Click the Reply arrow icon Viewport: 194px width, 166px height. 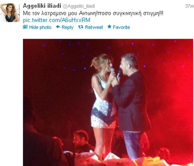[x=58, y=27]
